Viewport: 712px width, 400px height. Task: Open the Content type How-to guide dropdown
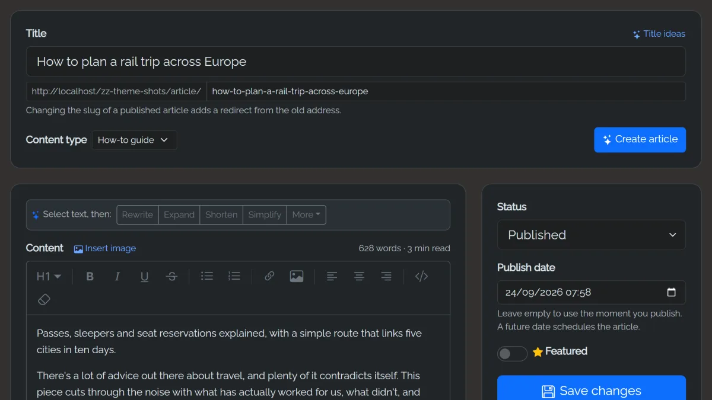[134, 140]
